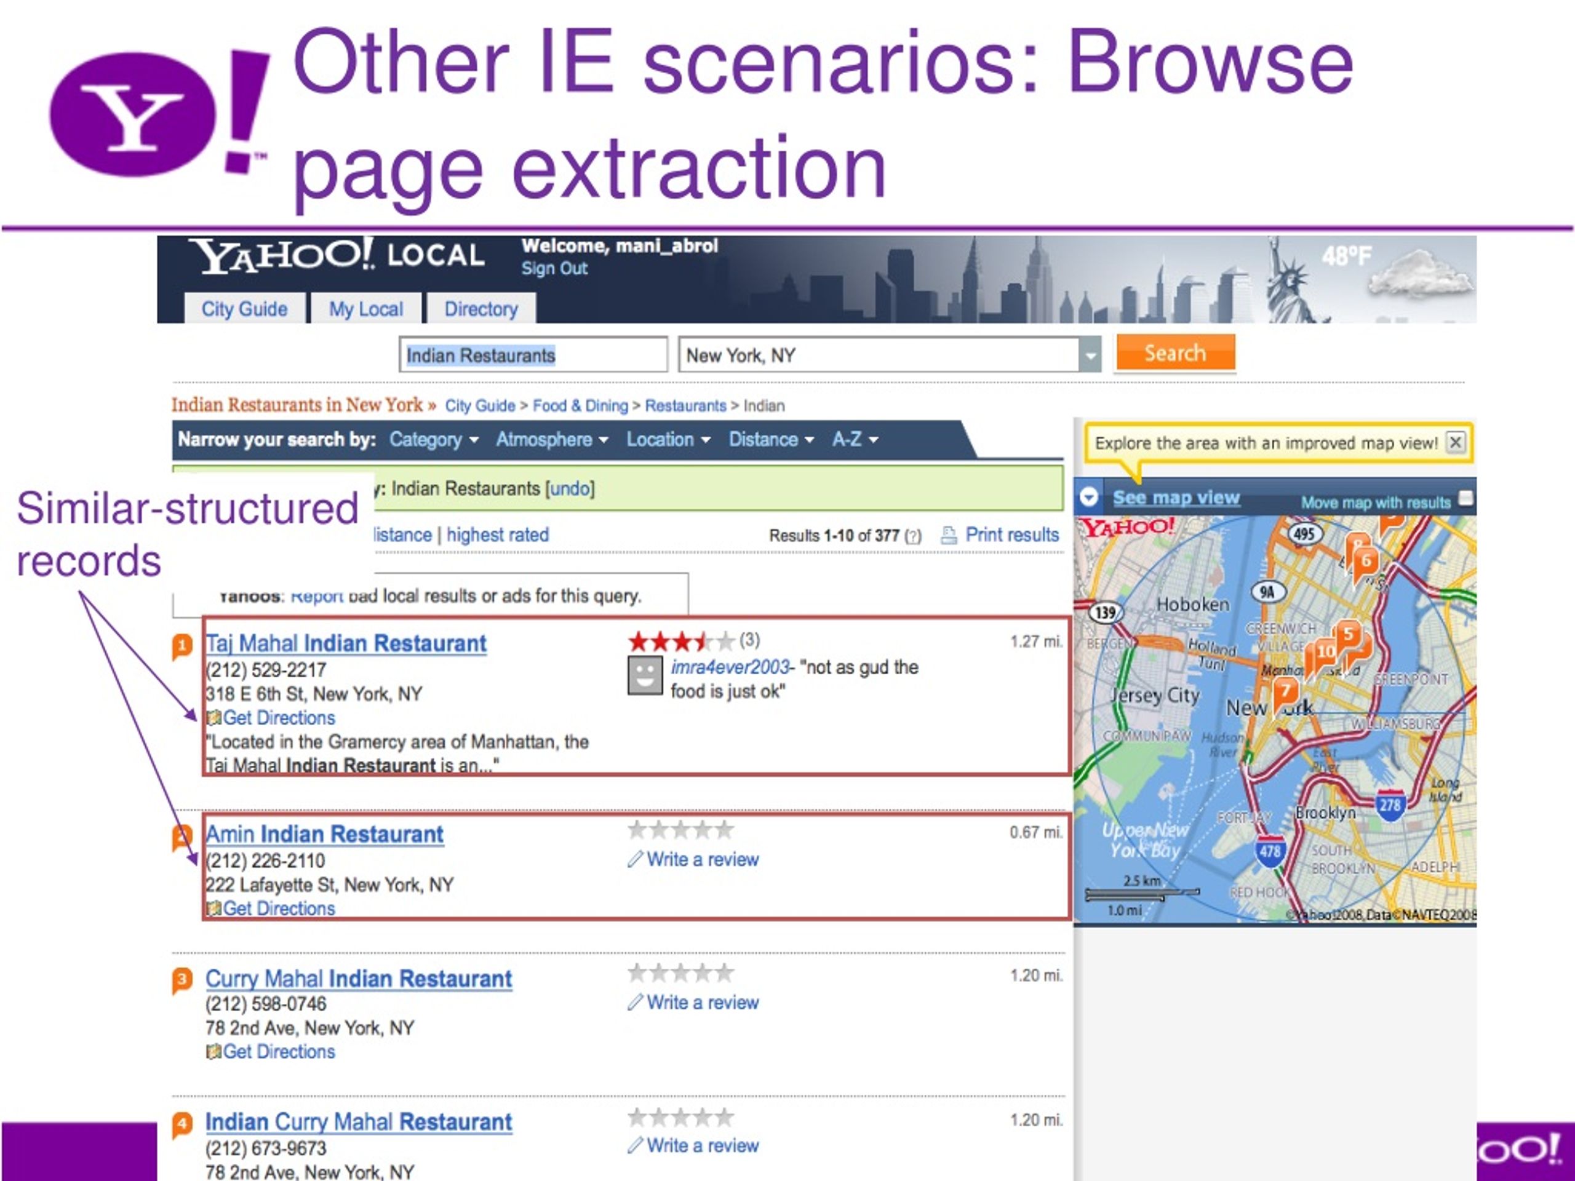This screenshot has width=1575, height=1181.
Task: Get Directions to Amin Indian Restaurant
Action: point(279,909)
